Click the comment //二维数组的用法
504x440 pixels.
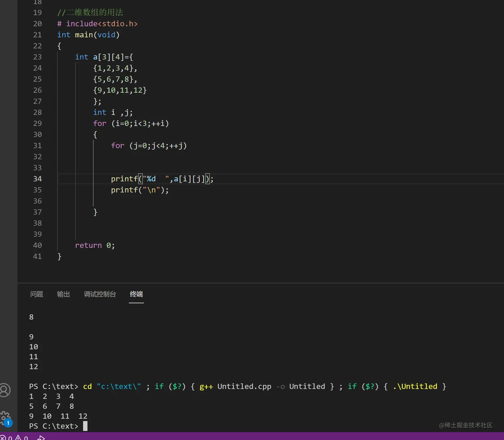click(90, 12)
